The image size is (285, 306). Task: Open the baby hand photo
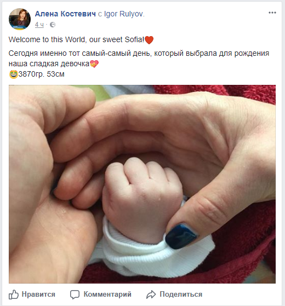(x=142, y=184)
